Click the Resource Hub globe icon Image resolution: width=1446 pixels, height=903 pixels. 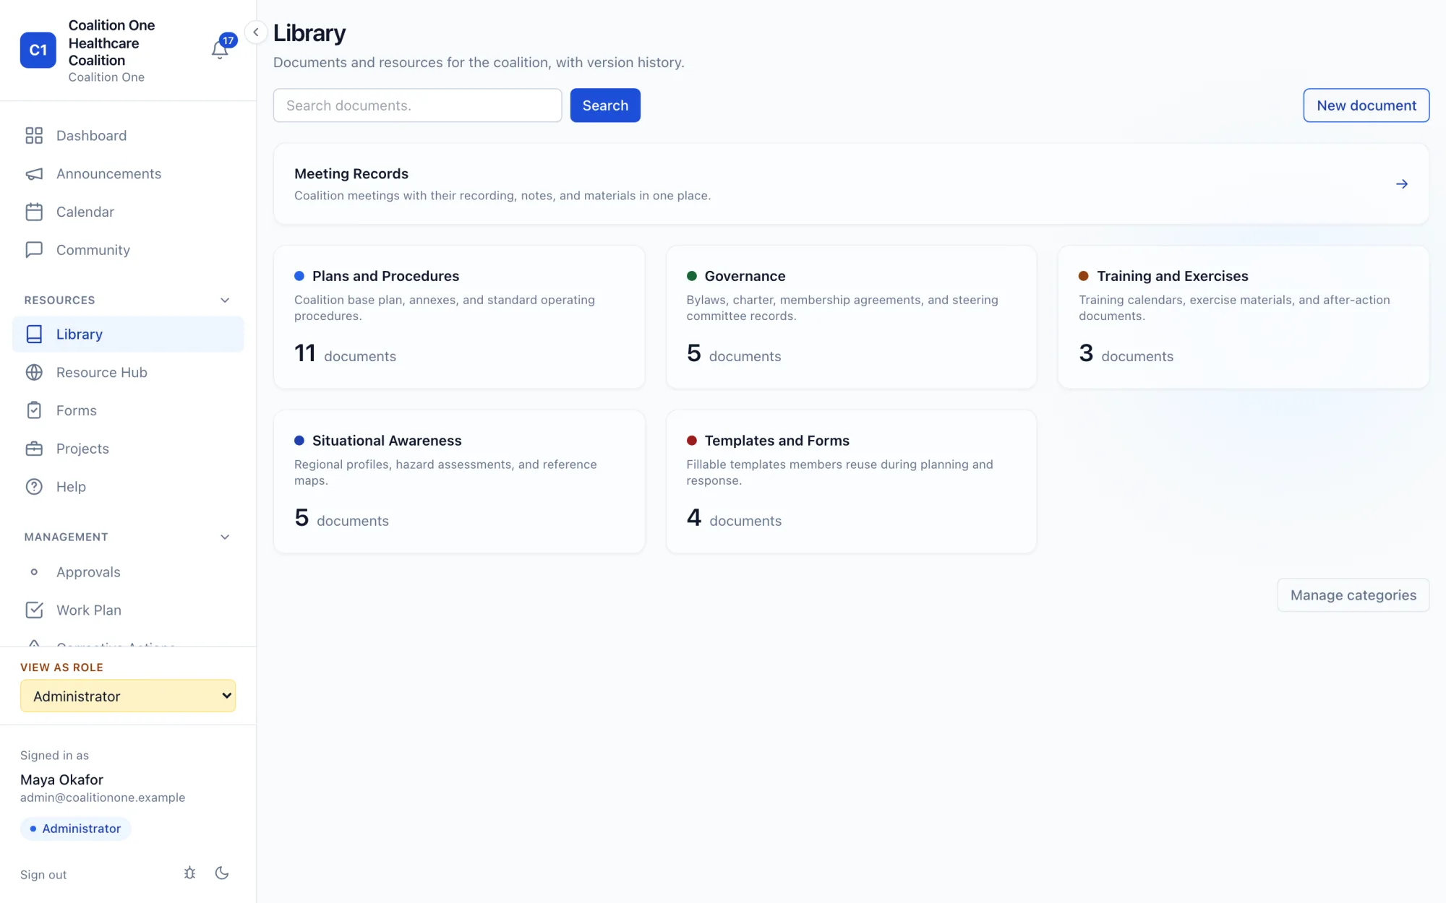click(34, 373)
